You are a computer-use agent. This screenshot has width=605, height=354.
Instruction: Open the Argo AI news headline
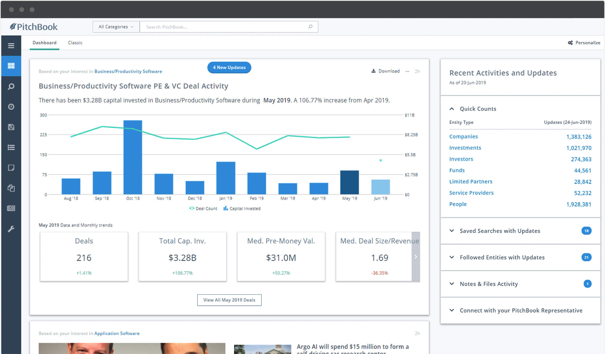[x=353, y=349]
